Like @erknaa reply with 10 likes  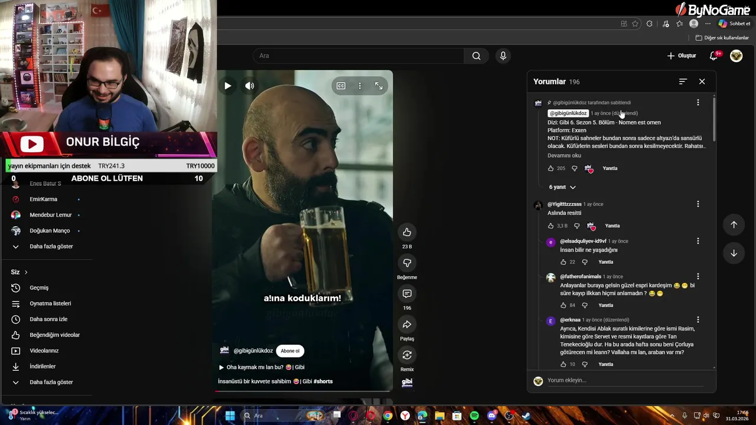pyautogui.click(x=563, y=364)
